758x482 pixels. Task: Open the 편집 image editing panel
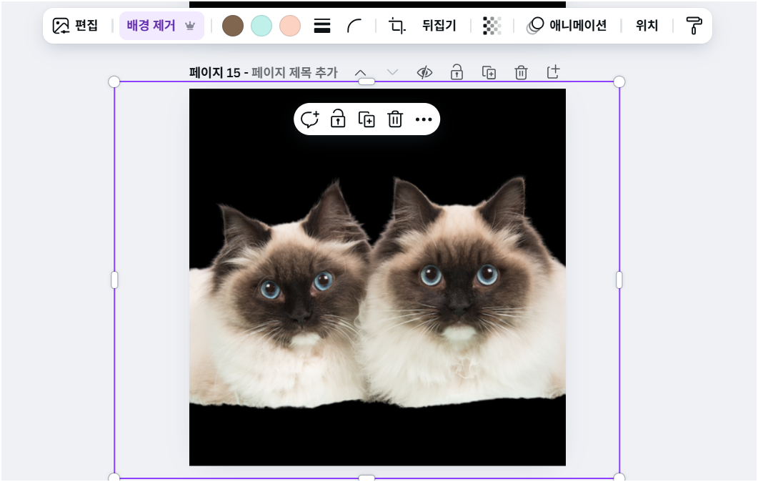(76, 25)
